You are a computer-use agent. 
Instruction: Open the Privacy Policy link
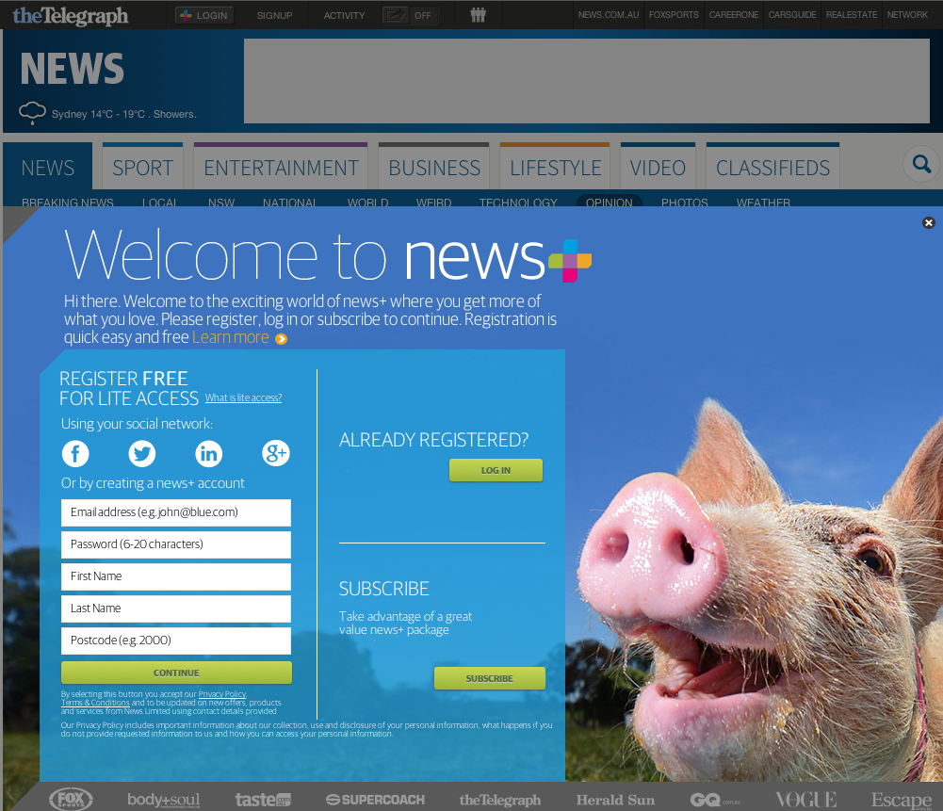(222, 694)
